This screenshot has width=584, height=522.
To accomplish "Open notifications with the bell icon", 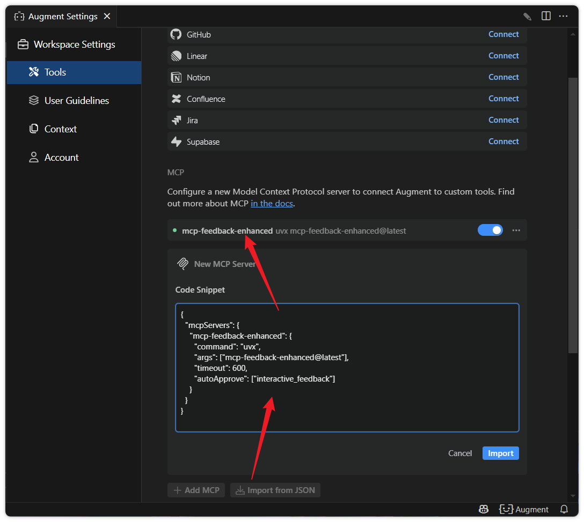I will (564, 509).
